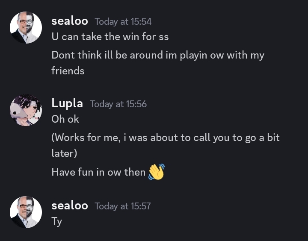Viewport: 308px width, 241px height.
Task: Click the "(Works for me, i was about" message
Action: point(165,138)
